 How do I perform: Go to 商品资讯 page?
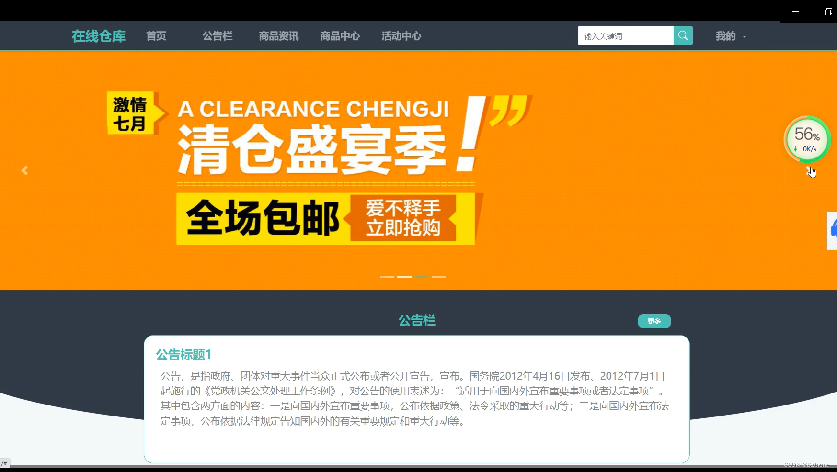[x=279, y=36]
